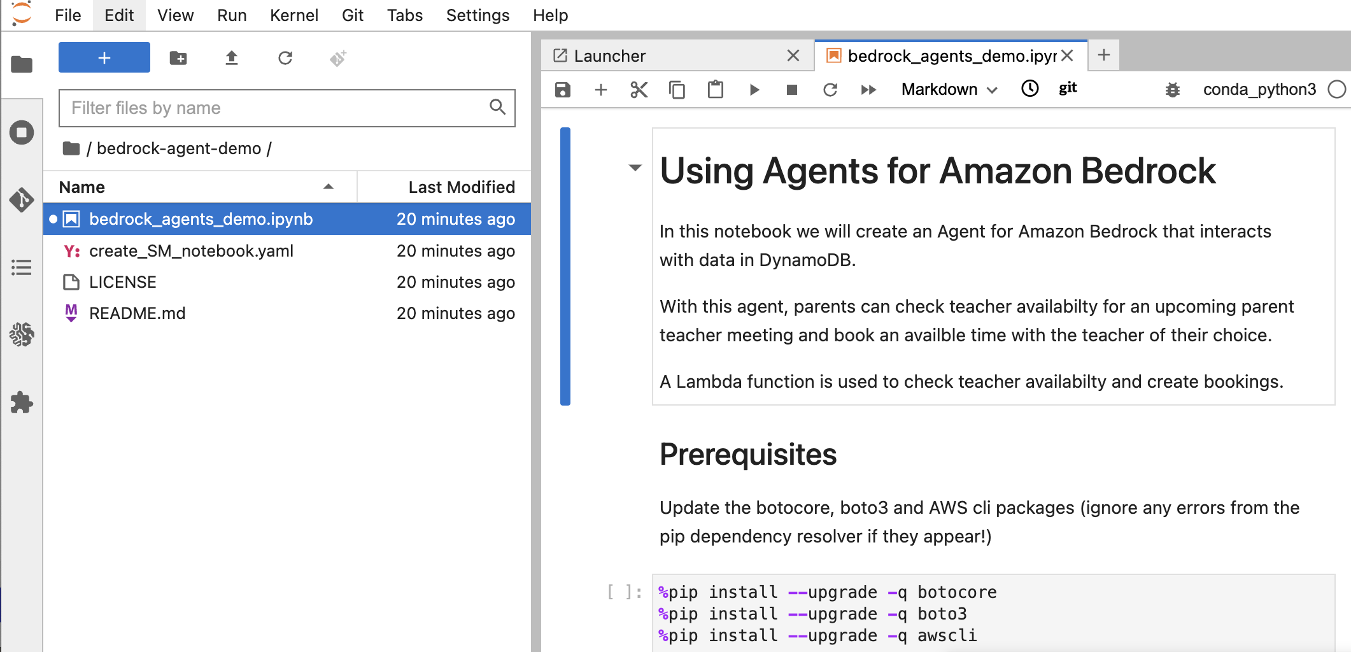Open the Git menu
This screenshot has height=652, width=1351.
(353, 15)
